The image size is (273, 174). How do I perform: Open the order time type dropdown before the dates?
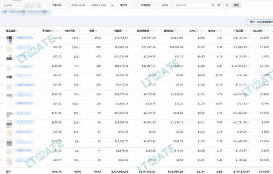tap(59, 5)
